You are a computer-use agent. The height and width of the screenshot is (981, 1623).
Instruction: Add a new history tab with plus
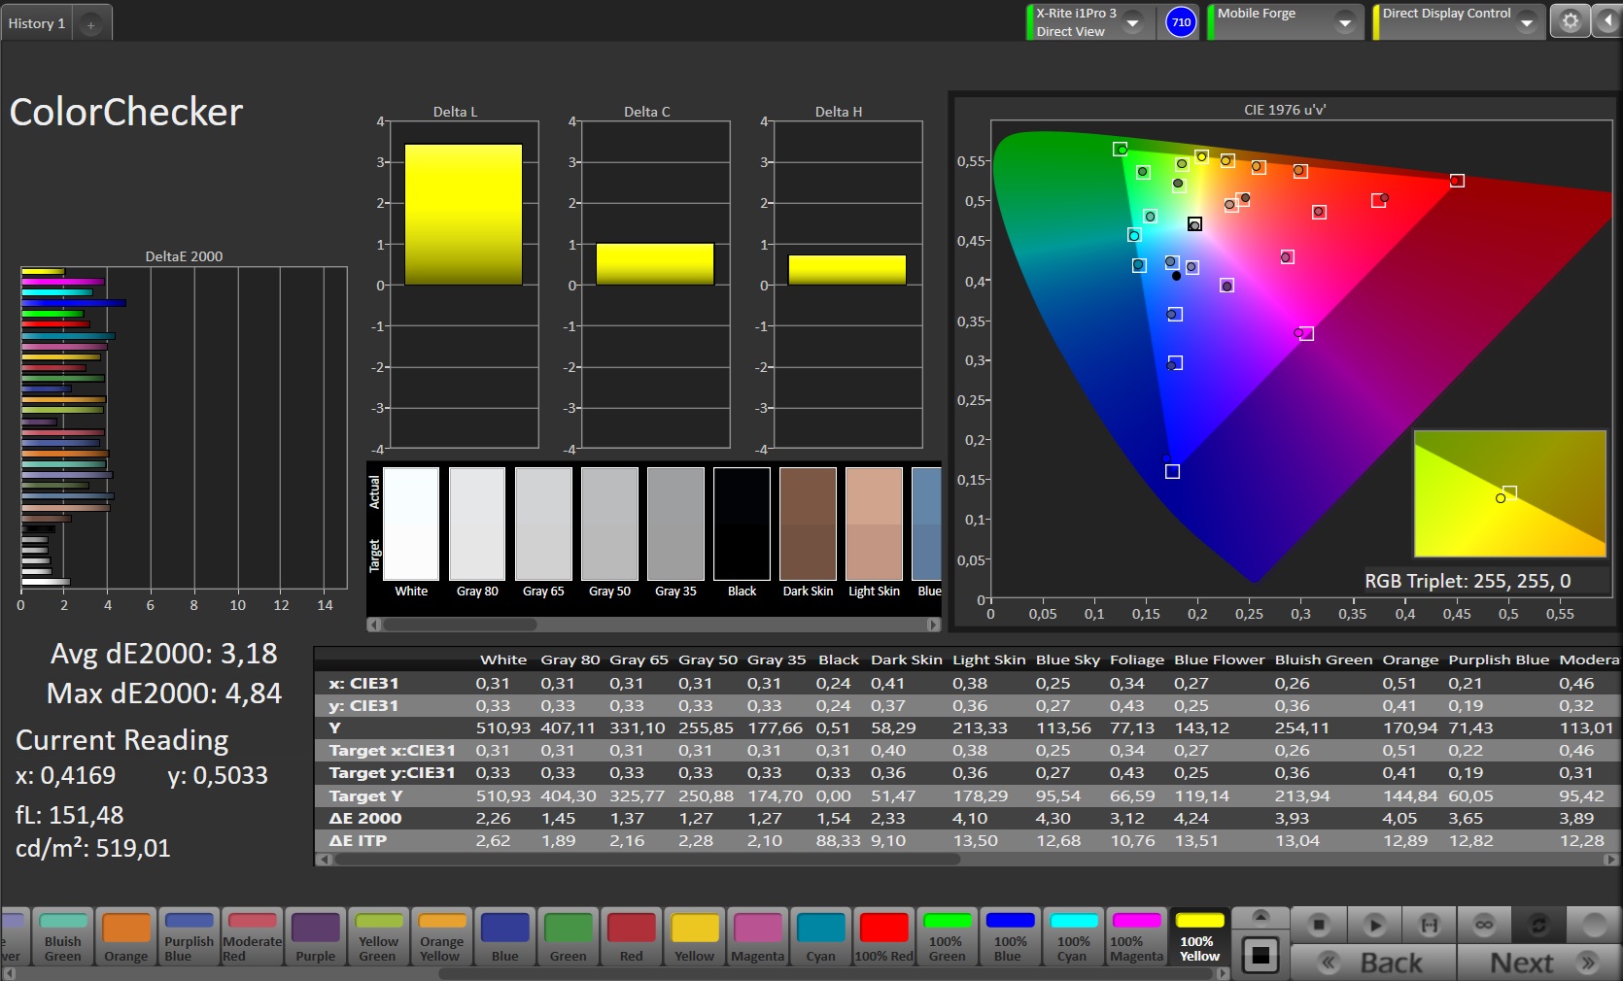[x=90, y=25]
